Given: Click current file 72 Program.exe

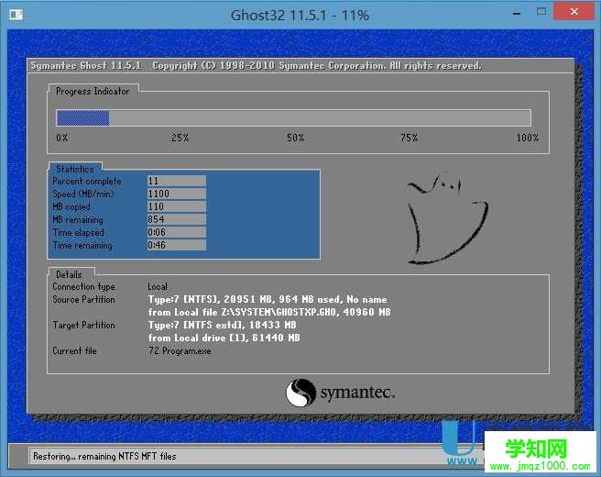Looking at the screenshot, I should tap(180, 350).
